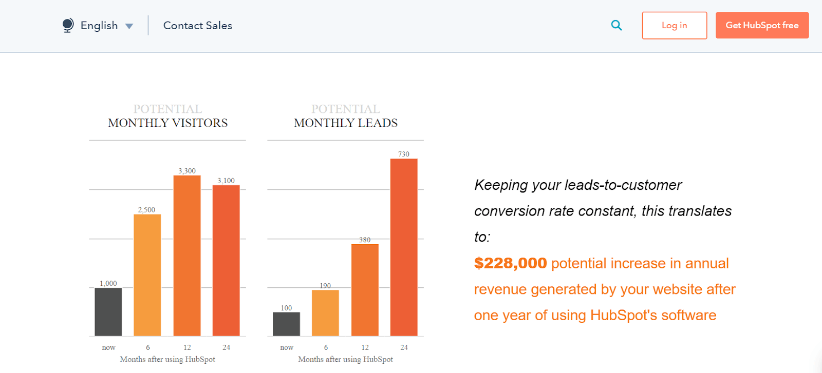
Task: Click the $228,000 highlighted revenue figure
Action: click(510, 263)
